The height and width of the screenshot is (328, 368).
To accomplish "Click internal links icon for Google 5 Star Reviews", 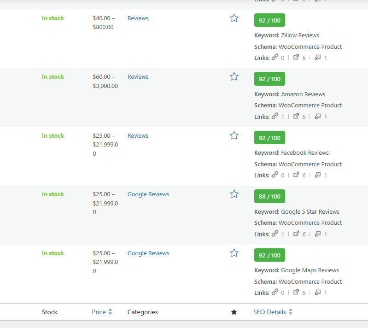I will pyautogui.click(x=275, y=234).
